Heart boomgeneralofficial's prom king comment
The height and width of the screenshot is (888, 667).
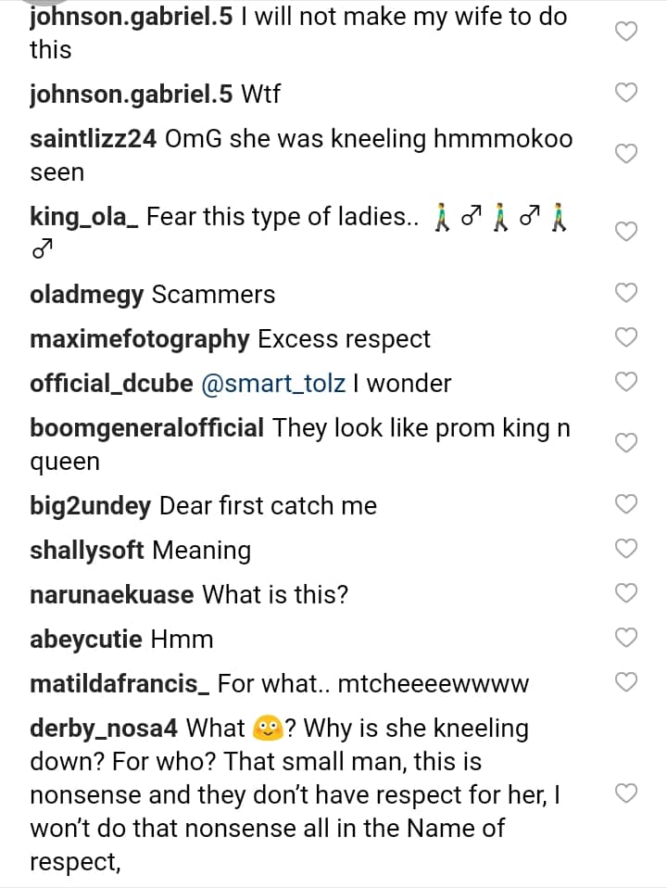click(x=627, y=444)
